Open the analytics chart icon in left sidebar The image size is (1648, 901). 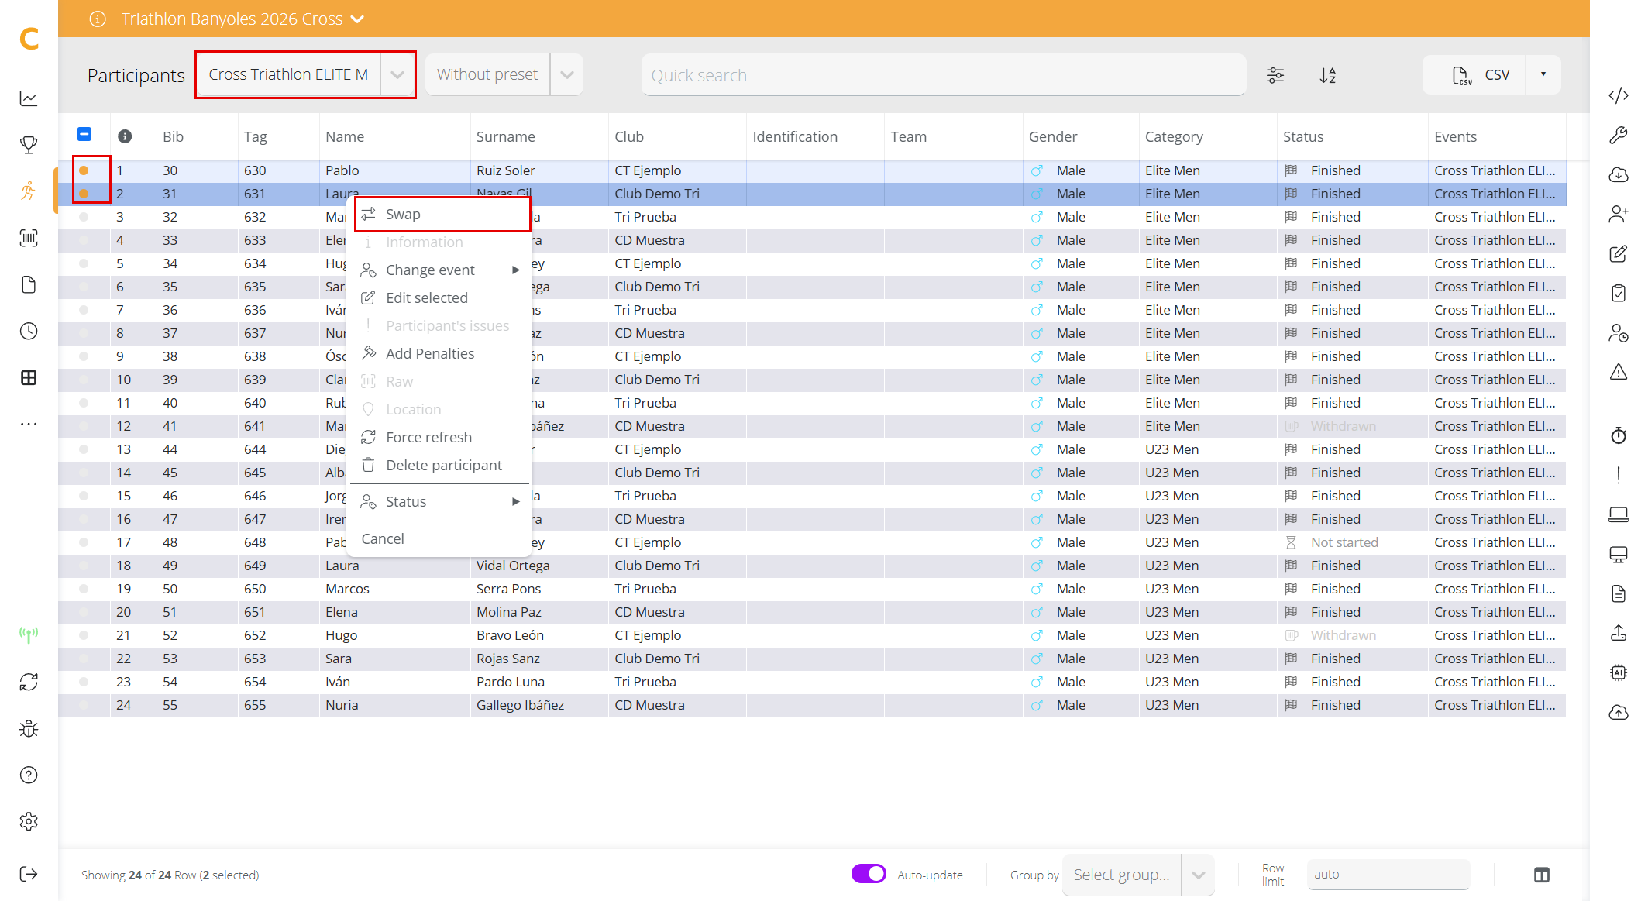click(29, 98)
